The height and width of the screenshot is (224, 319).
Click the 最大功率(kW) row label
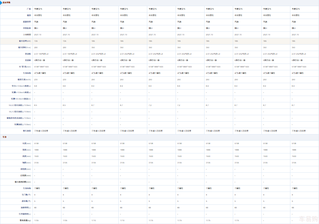[x=25, y=41]
